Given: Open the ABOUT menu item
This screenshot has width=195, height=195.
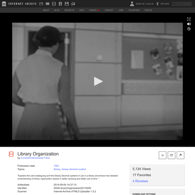Looking at the screenshot, I should tap(46, 10).
